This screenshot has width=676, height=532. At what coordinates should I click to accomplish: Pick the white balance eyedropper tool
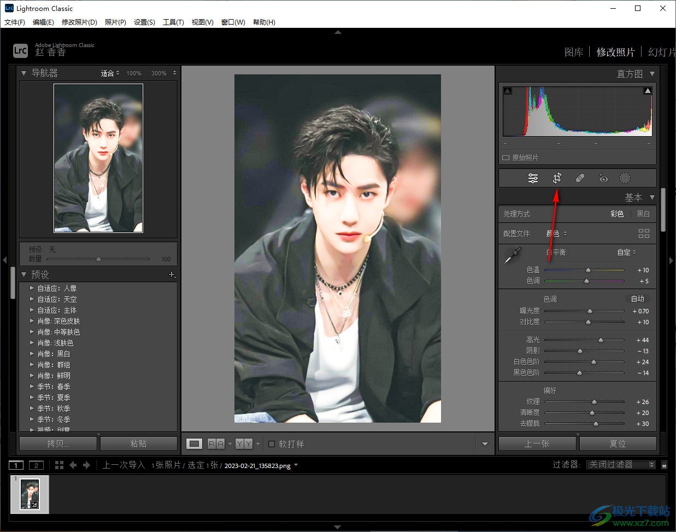513,255
